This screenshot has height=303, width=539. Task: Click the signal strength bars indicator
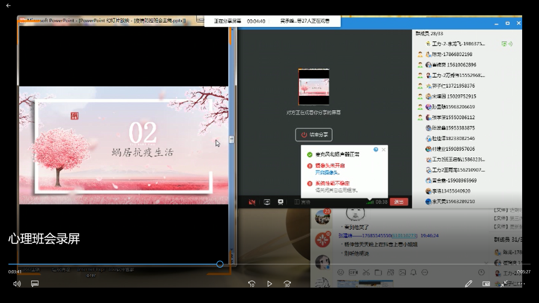370,202
